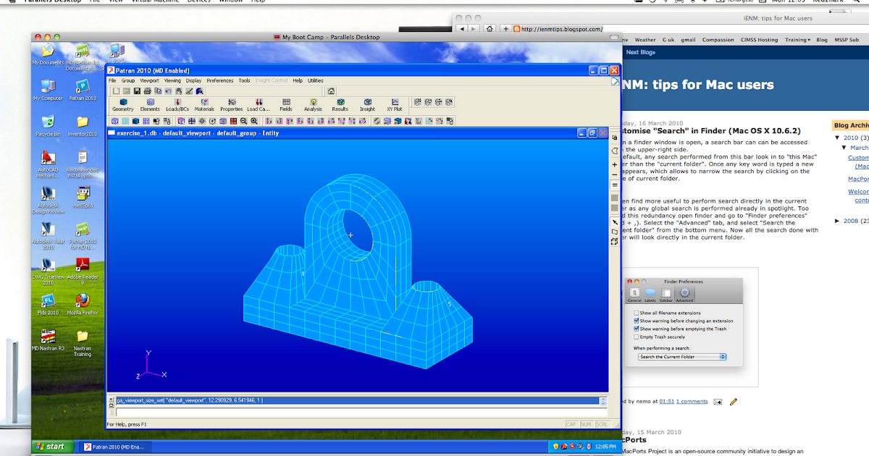Click the command history scrollbar in Patran
The image size is (869, 456).
pyautogui.click(x=603, y=400)
